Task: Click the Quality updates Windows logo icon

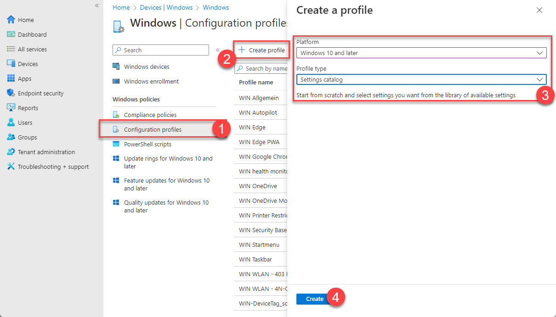Action: click(116, 202)
